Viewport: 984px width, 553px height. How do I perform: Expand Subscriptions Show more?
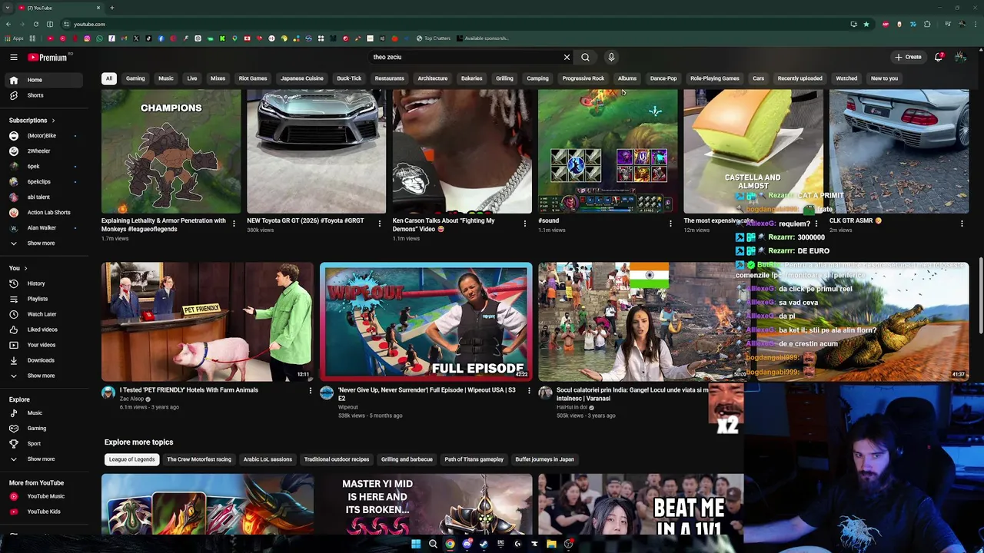pos(41,243)
